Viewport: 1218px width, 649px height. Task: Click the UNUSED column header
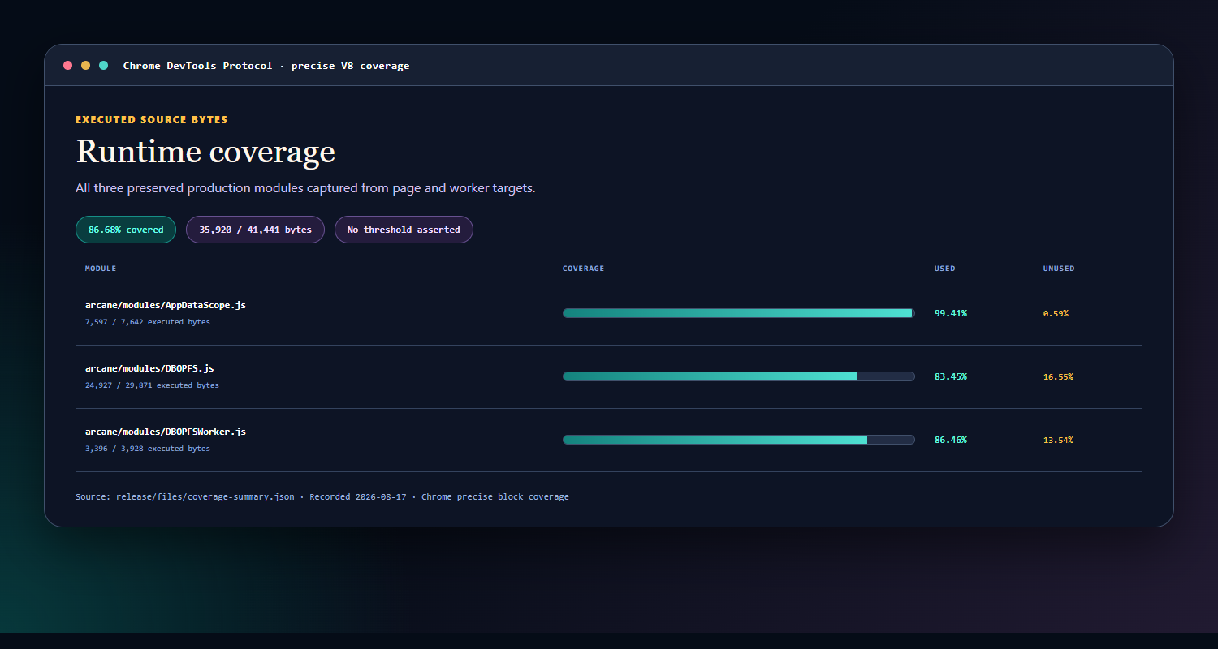pyautogui.click(x=1059, y=269)
